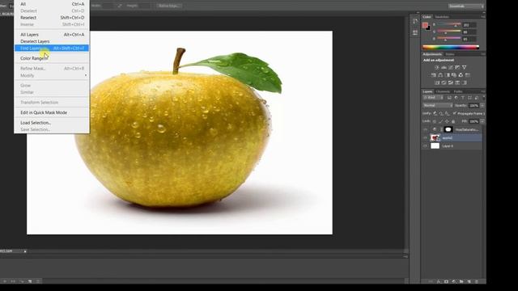Choose Deselect Layers menu entry
This screenshot has height=291, width=518.
click(52, 41)
